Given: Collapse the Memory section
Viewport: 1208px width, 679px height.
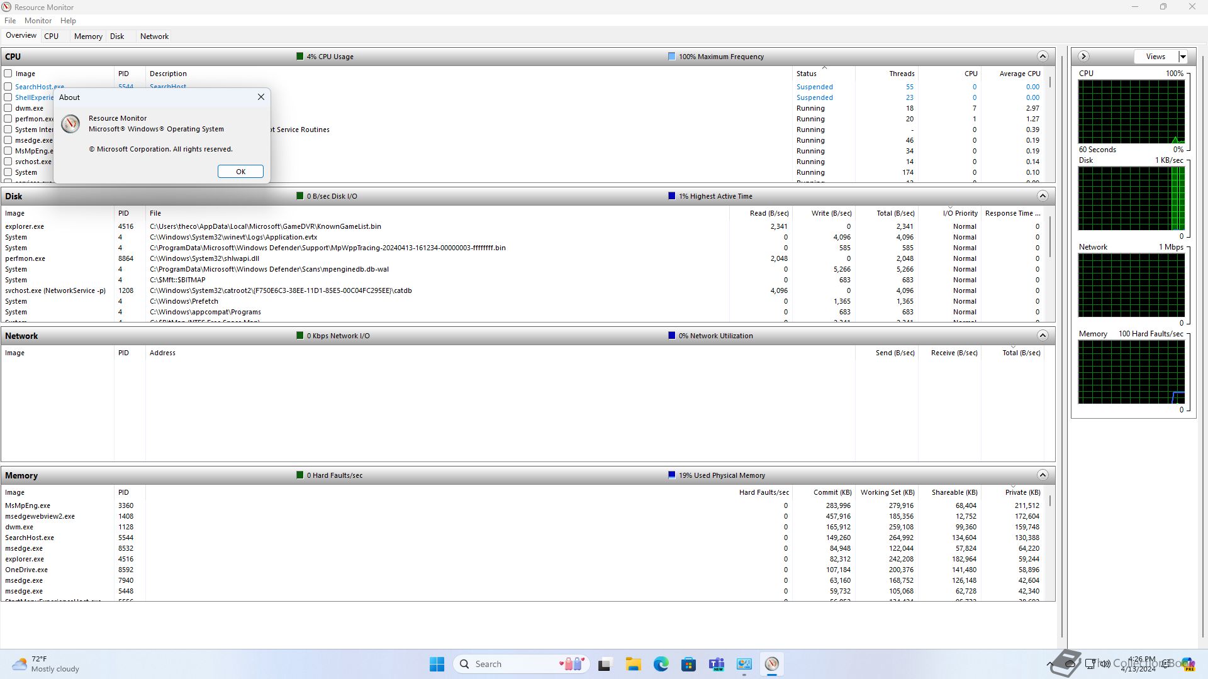Looking at the screenshot, I should point(1043,475).
